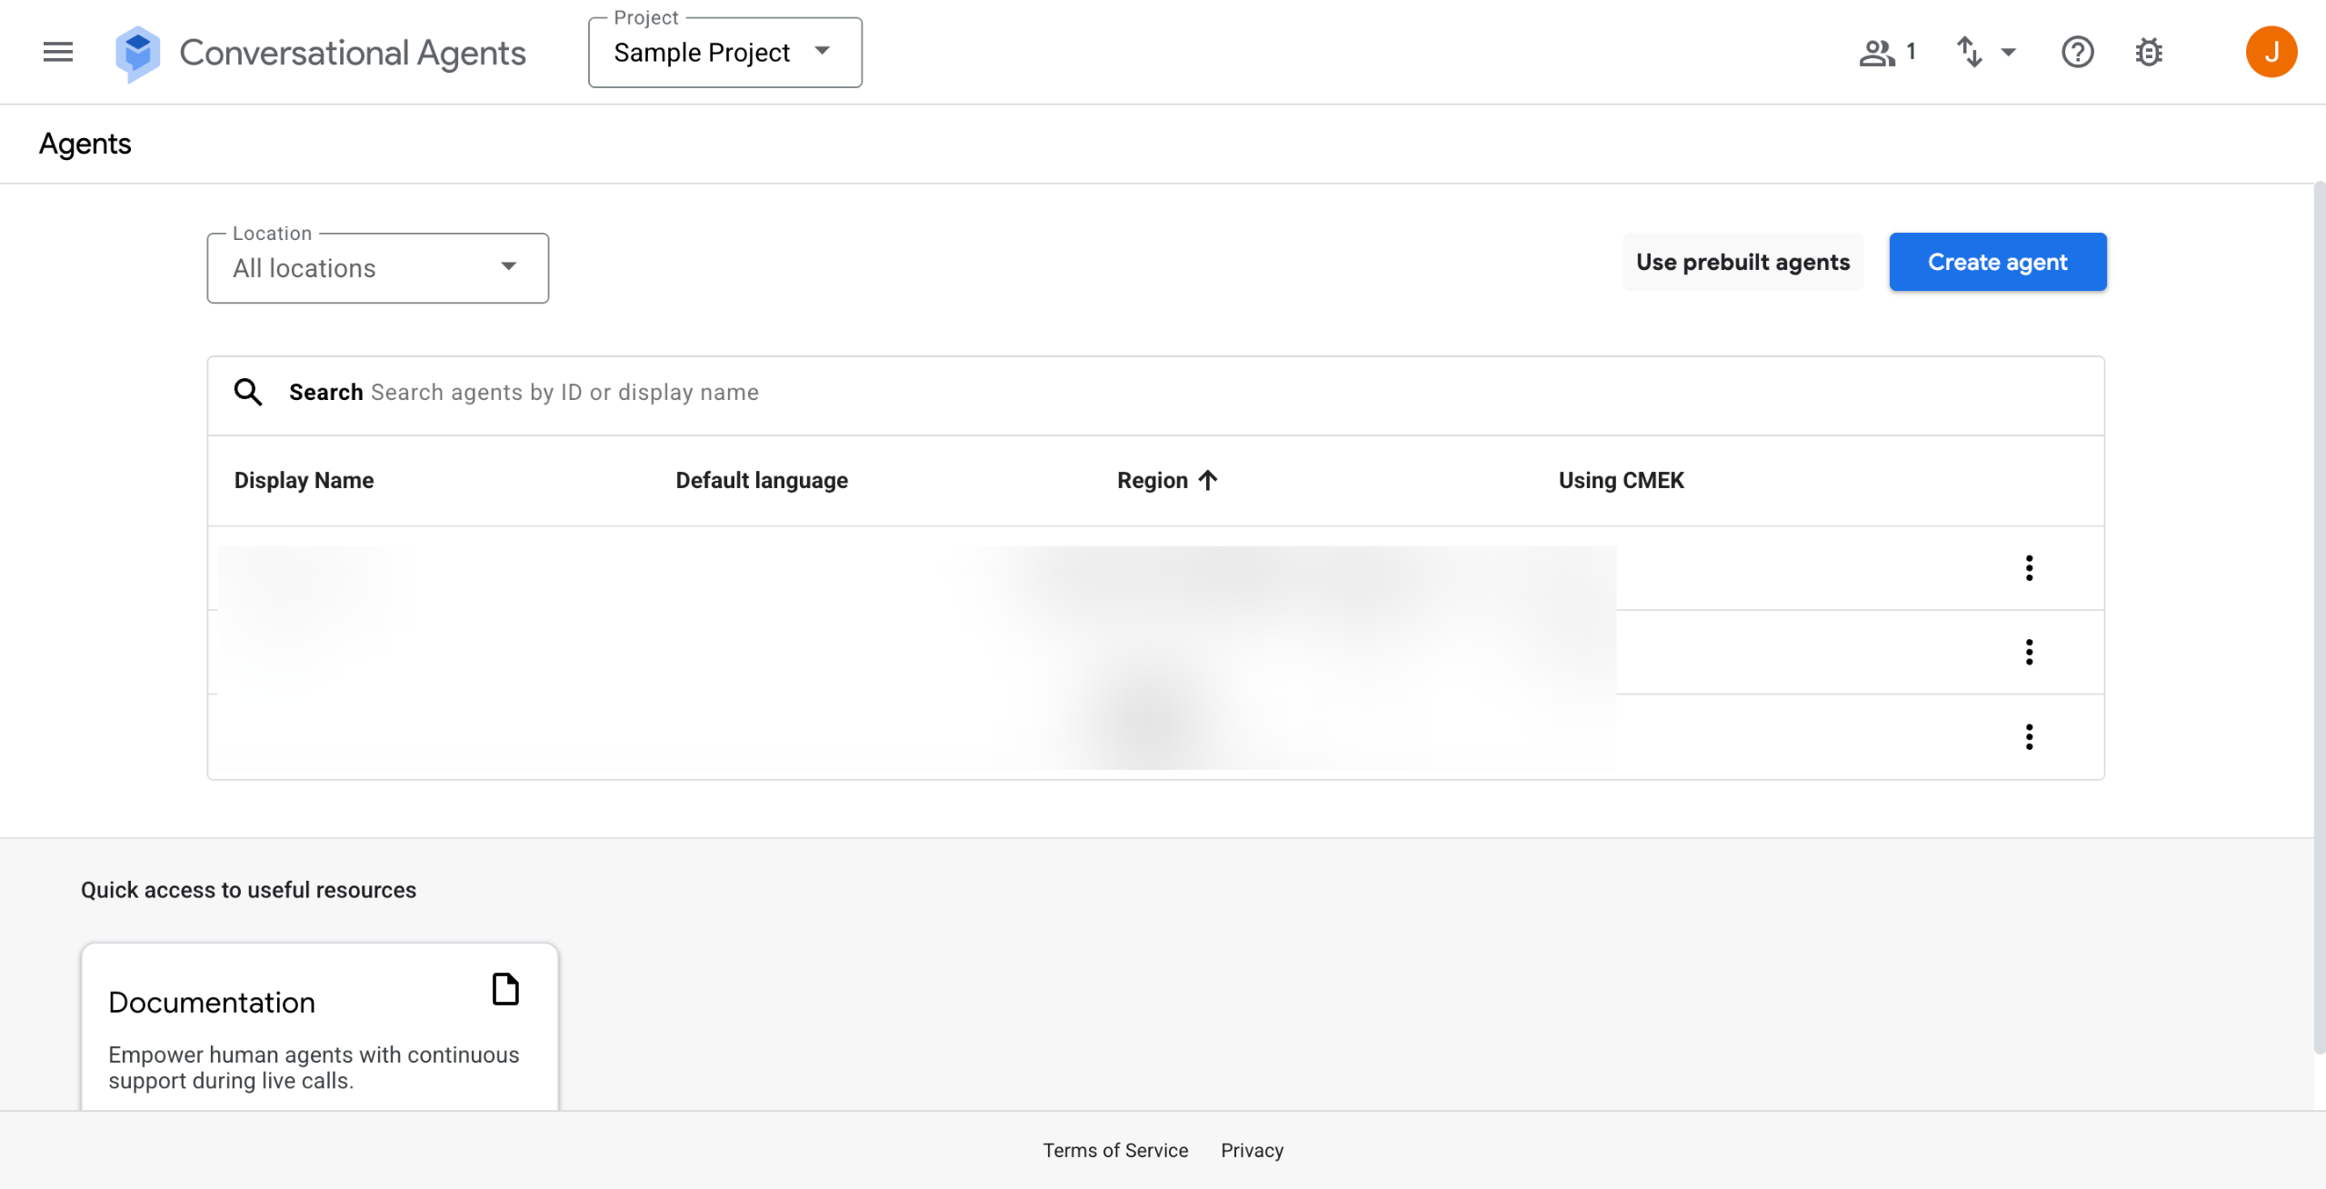Open the Documentation card file icon
This screenshot has height=1189, width=2326.
[504, 989]
